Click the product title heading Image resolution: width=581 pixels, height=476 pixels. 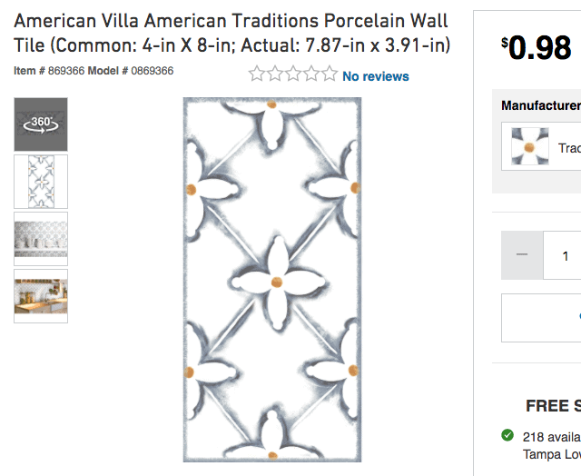pos(232,33)
